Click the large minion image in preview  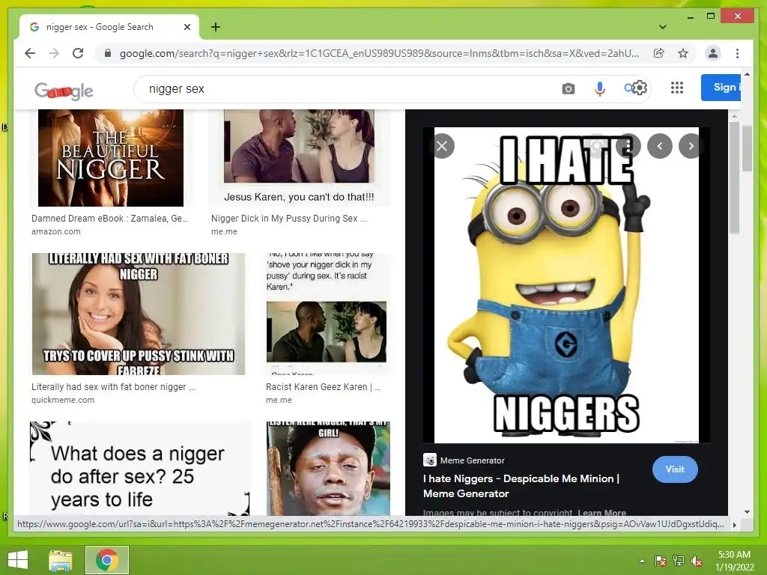566,285
